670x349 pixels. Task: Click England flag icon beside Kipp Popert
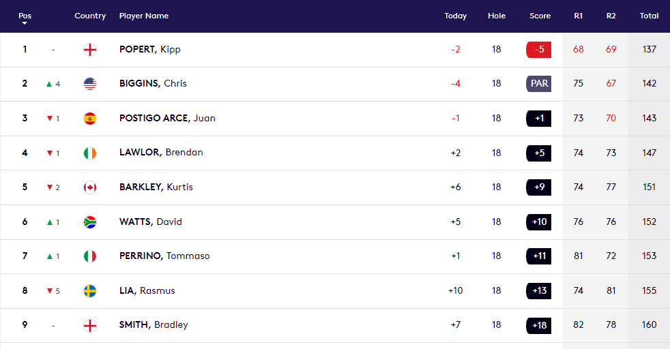pos(90,50)
